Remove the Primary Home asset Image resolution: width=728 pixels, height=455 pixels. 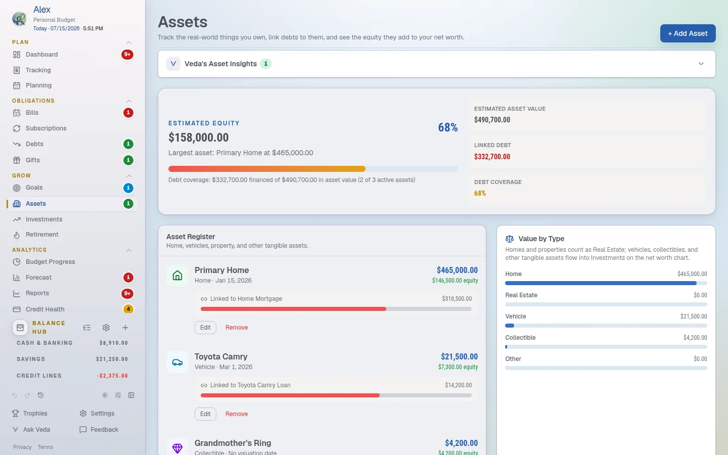[237, 328]
